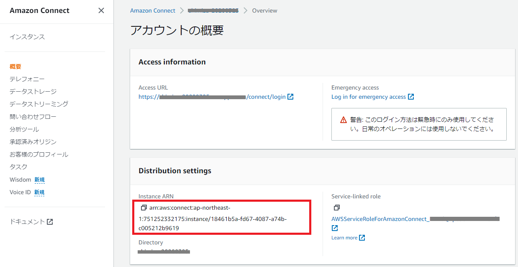Navigate to 問い合わせフロー
Screen dimensions: 518x267
click(x=33, y=117)
